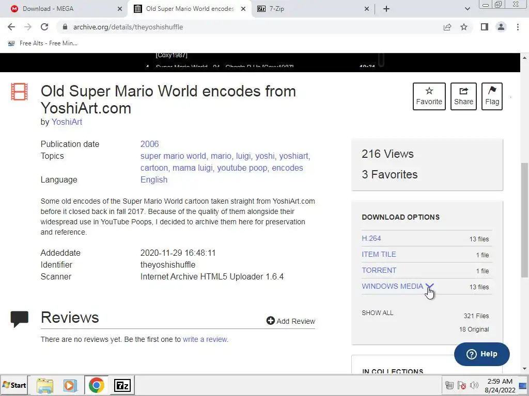Viewport: 529px width, 396px height.
Task: Reload the page
Action: pyautogui.click(x=44, y=27)
